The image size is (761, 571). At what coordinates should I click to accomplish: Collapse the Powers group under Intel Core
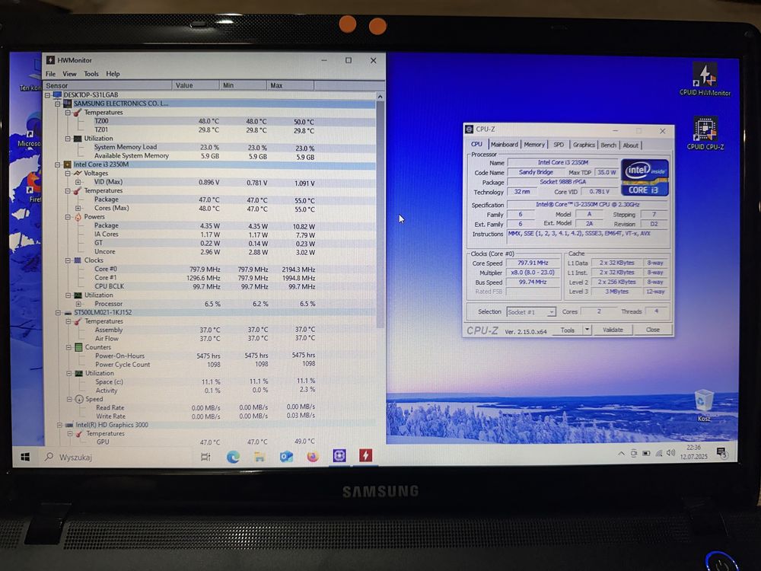(68, 217)
